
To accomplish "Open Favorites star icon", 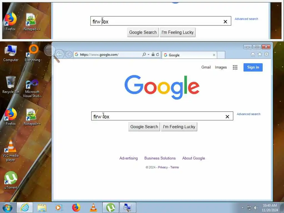I will point(260,54).
